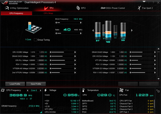Click the 2nd VTTCPU Voltage slider
This screenshot has height=114, width=161.
(x=63, y=72)
